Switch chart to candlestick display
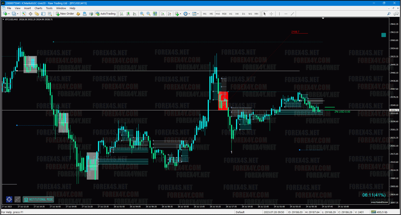 pos(128,13)
